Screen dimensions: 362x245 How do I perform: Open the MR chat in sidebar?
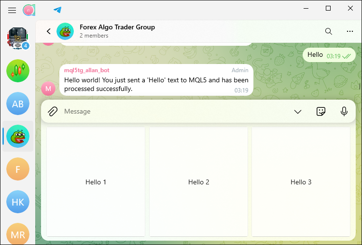coord(18,234)
